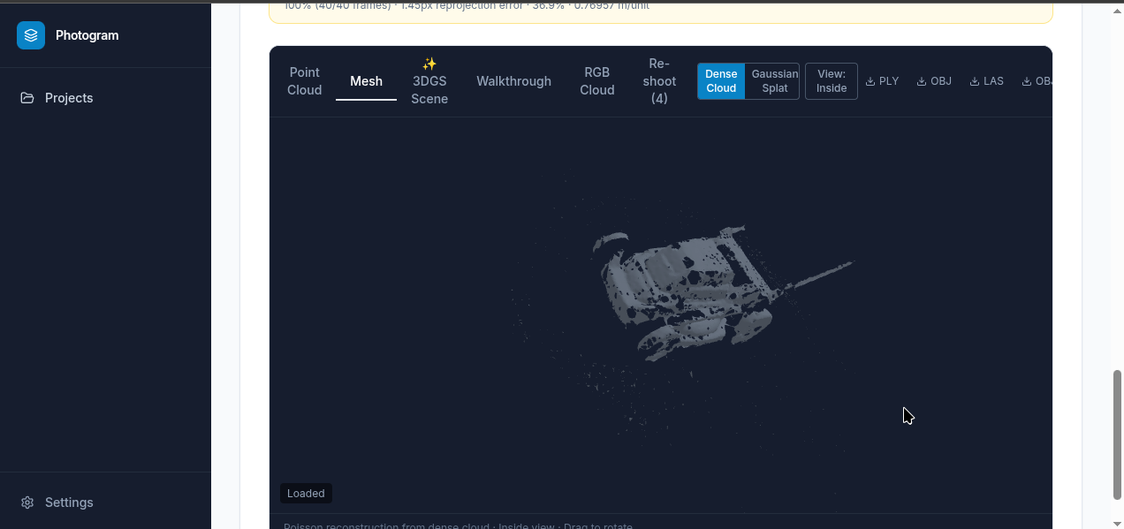Select the Mesh tab
This screenshot has width=1124, height=529.
tap(366, 81)
